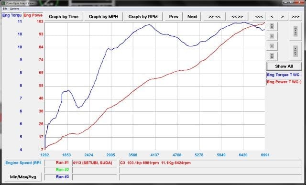Click the '>>>' fast scroll right button

[x=295, y=17]
